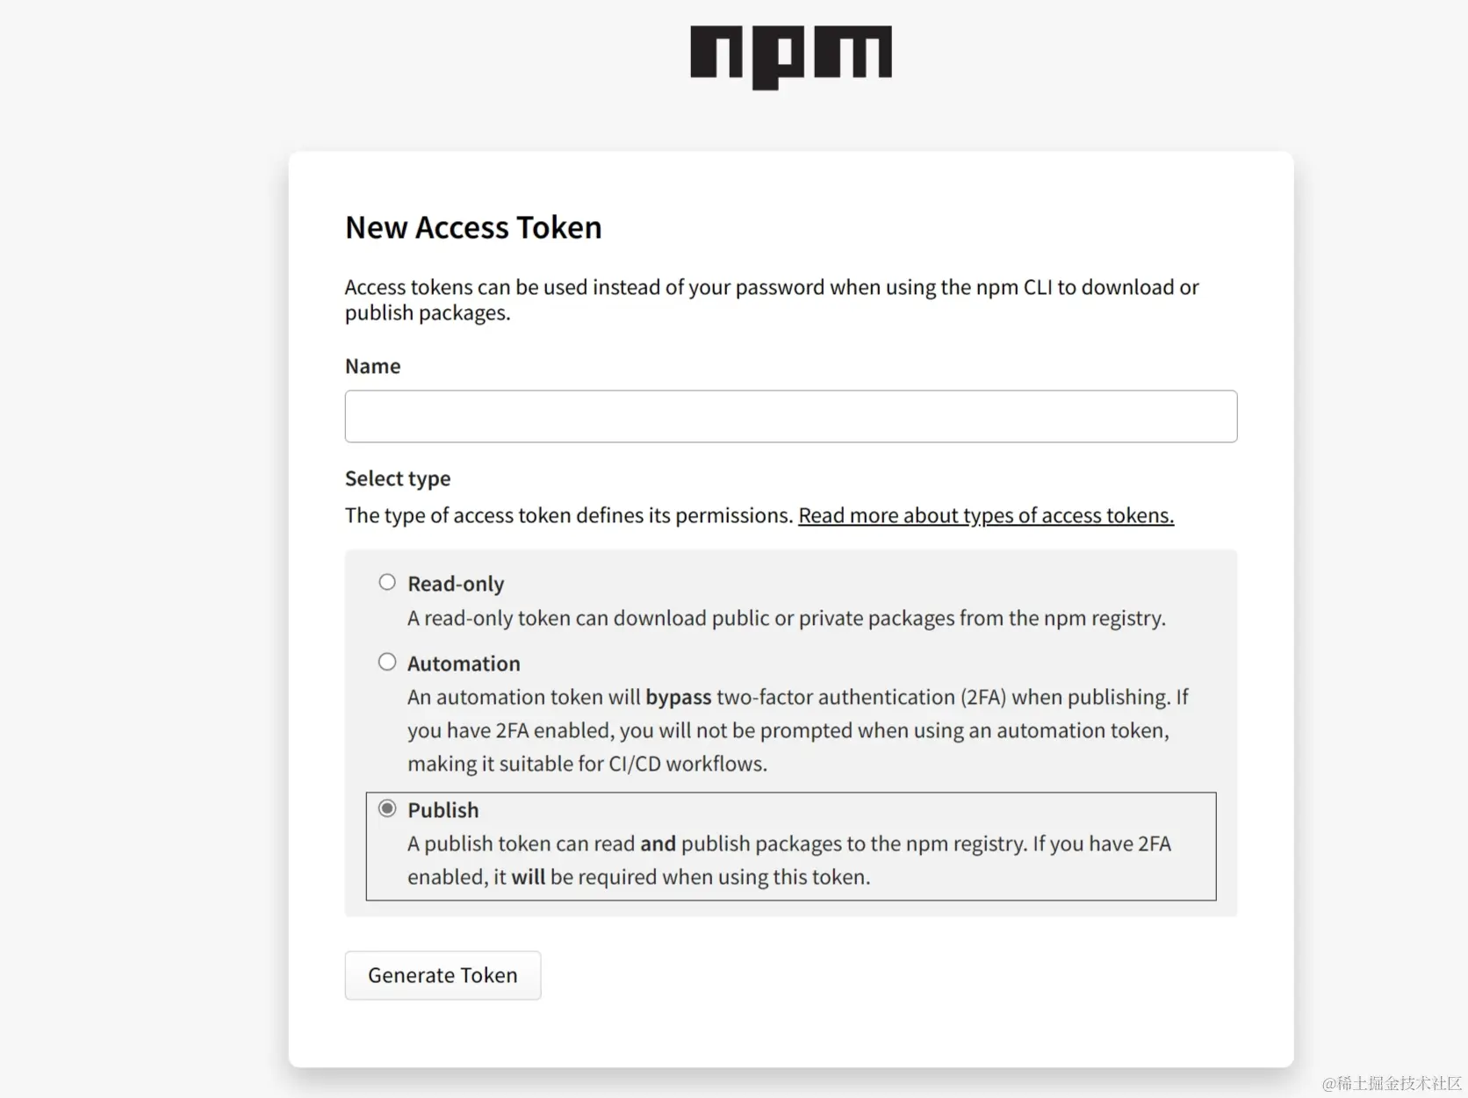The width and height of the screenshot is (1468, 1098).
Task: Select the Publish radio button
Action: pyautogui.click(x=387, y=808)
